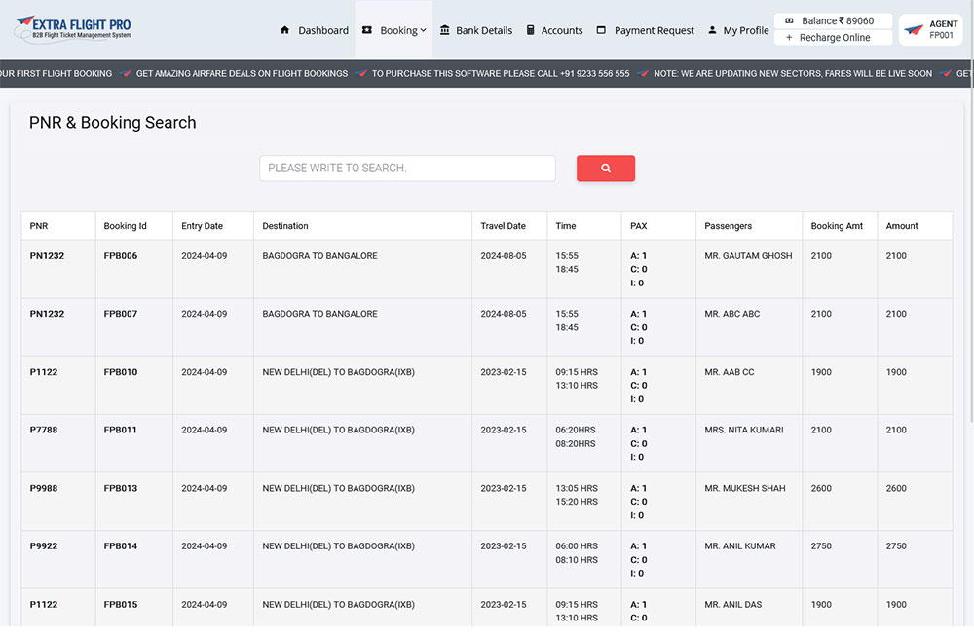Go to the Accounts menu item
Image resolution: width=974 pixels, height=639 pixels.
562,30
